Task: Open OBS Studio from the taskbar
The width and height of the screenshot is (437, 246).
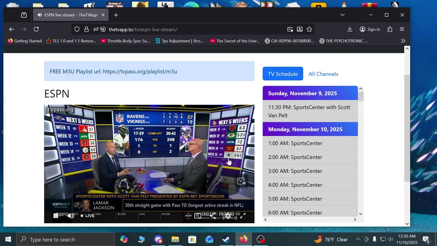Action: point(260,240)
